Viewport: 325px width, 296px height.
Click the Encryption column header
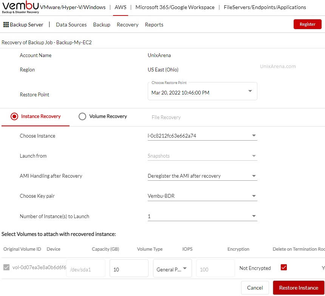click(x=238, y=249)
